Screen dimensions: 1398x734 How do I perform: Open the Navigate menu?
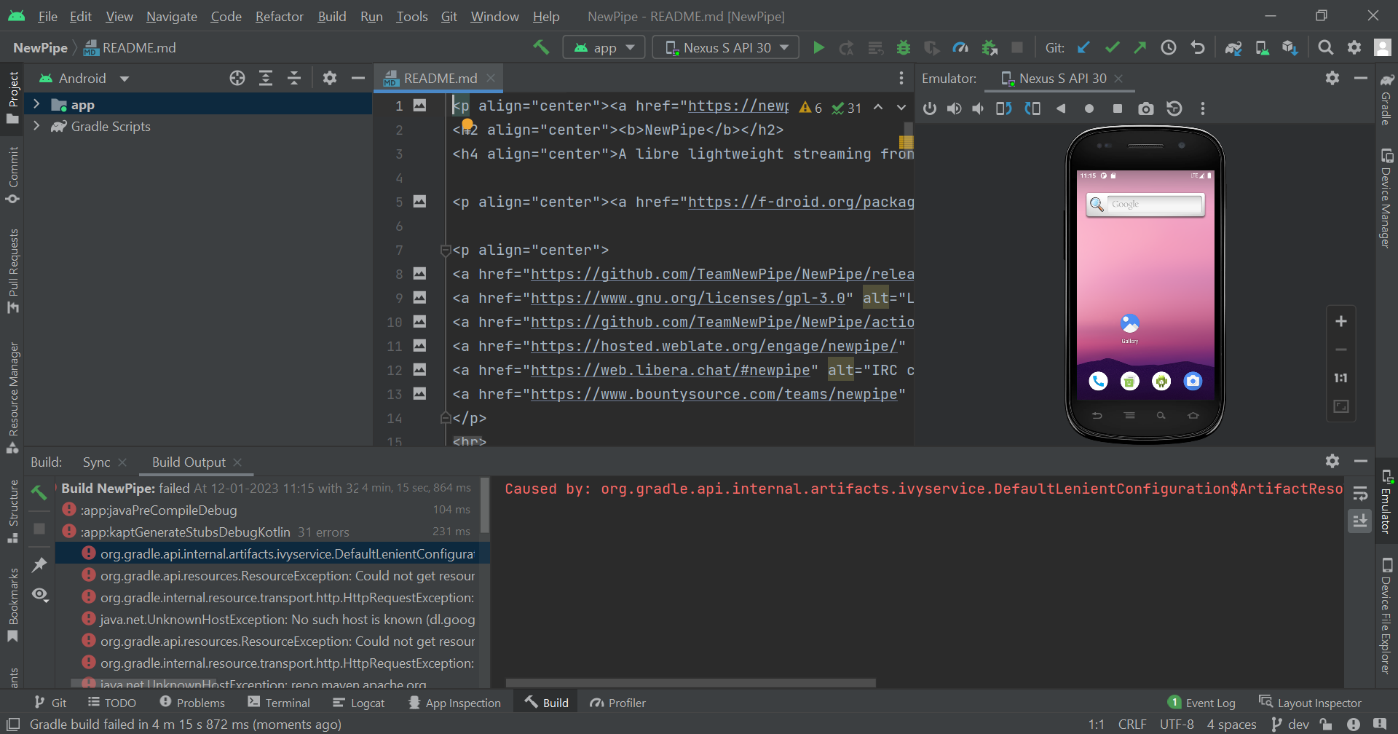tap(172, 16)
